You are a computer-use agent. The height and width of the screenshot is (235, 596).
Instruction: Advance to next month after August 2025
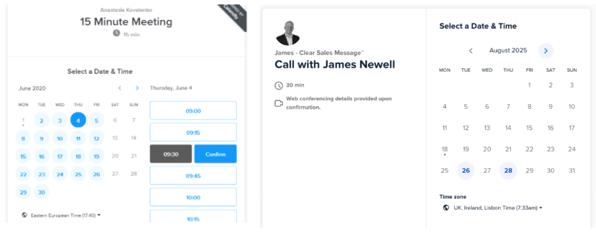coord(545,51)
